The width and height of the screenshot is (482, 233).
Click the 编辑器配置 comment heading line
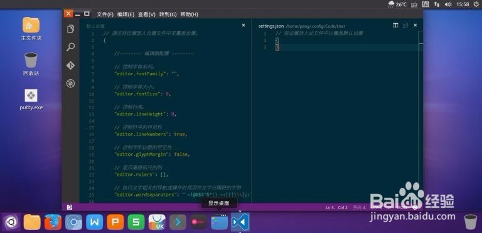(x=153, y=53)
